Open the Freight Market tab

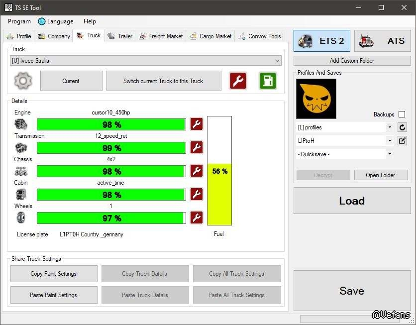coord(161,36)
